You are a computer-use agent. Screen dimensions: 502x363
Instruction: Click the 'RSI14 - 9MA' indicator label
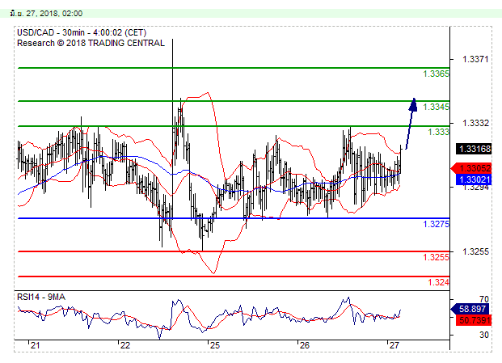coord(41,297)
